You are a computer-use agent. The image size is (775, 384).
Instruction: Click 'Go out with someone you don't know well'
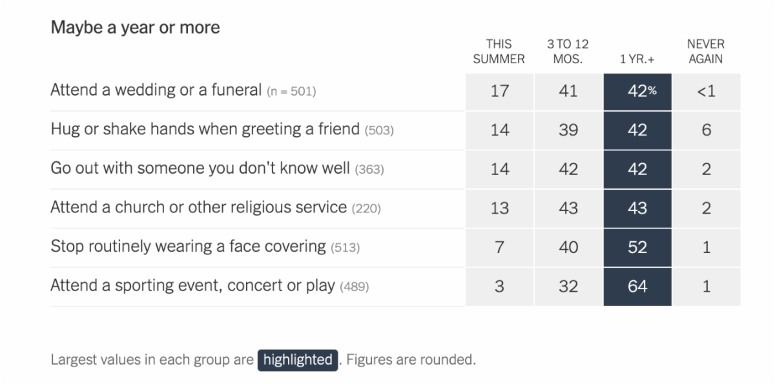pos(201,168)
